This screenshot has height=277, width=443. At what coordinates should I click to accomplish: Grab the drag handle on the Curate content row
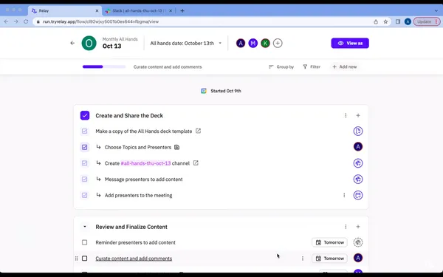[x=76, y=259]
